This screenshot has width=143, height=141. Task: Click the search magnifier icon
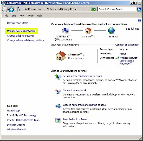[139, 9]
